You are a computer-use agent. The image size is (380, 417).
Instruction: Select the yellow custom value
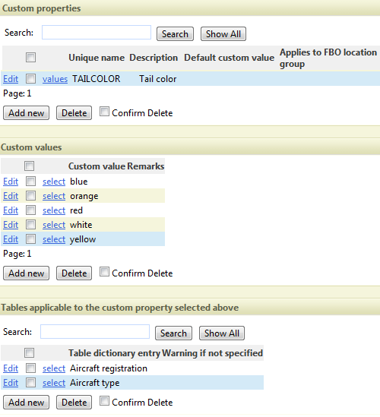[x=54, y=239]
